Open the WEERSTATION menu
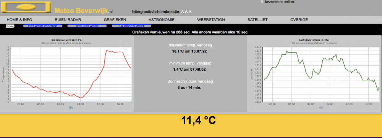The height and width of the screenshot is (138, 382). [x=211, y=20]
